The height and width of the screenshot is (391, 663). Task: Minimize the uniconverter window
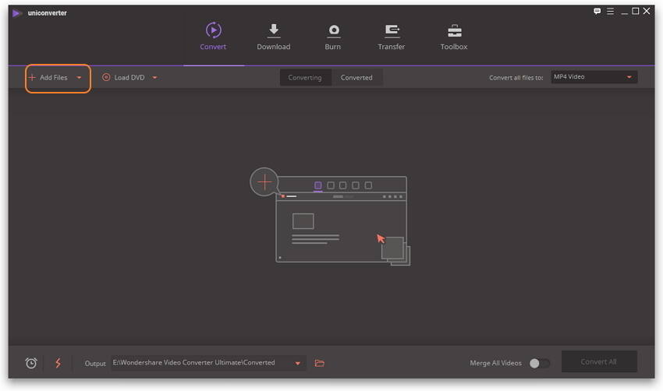[624, 12]
